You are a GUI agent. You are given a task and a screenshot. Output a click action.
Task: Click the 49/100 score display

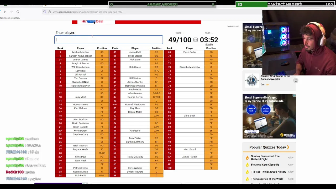180,40
